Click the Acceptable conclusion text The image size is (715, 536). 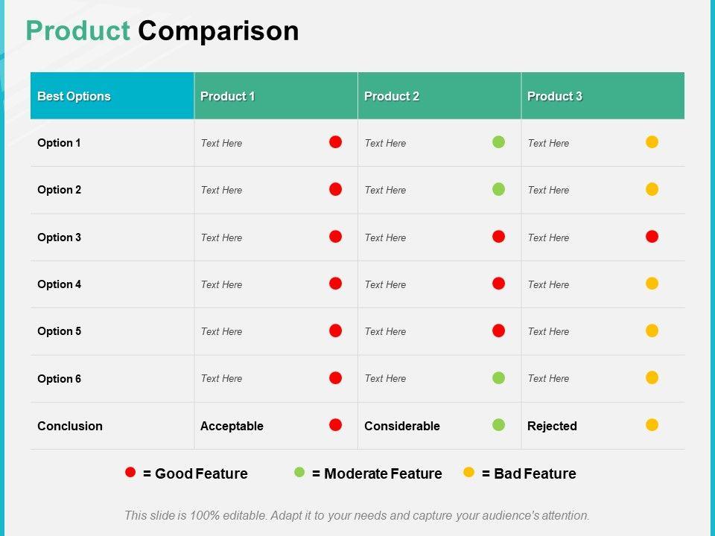click(x=232, y=426)
